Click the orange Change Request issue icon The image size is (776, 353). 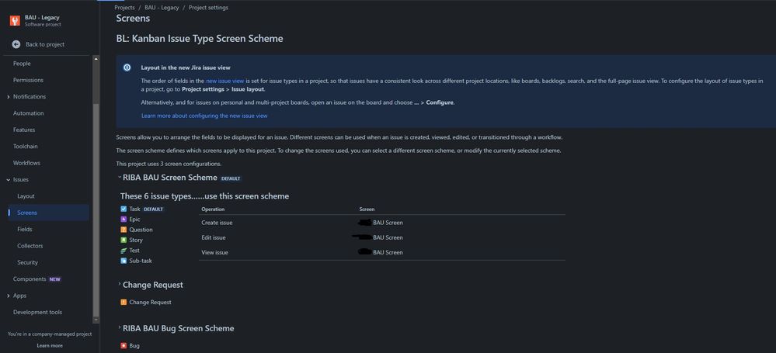(x=124, y=302)
